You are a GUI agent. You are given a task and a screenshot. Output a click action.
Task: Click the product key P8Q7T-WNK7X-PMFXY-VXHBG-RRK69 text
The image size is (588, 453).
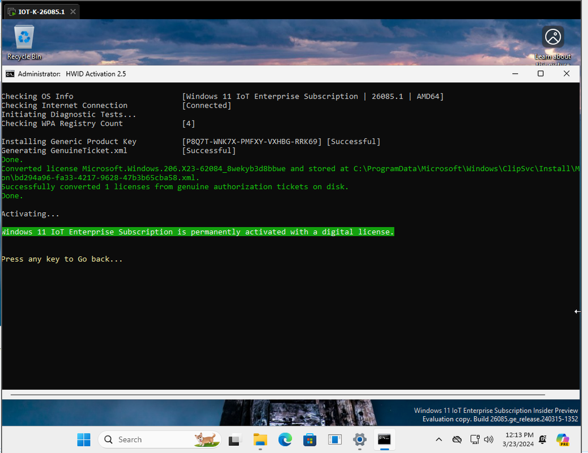click(252, 142)
